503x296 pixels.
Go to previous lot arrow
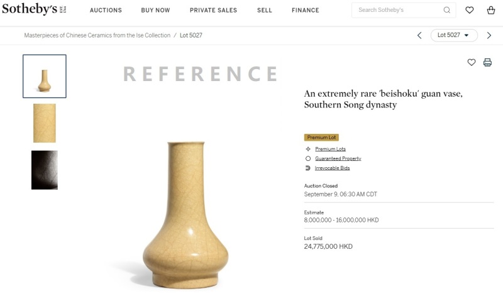click(x=419, y=35)
